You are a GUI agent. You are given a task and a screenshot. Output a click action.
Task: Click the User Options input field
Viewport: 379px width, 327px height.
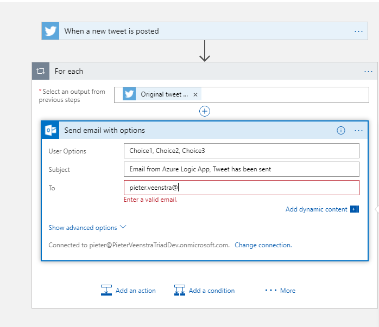pos(241,151)
